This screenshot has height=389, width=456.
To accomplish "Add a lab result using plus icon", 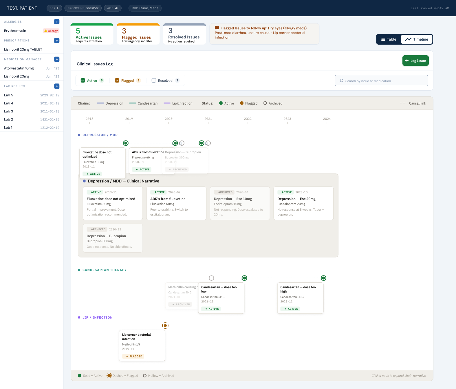I will (57, 86).
